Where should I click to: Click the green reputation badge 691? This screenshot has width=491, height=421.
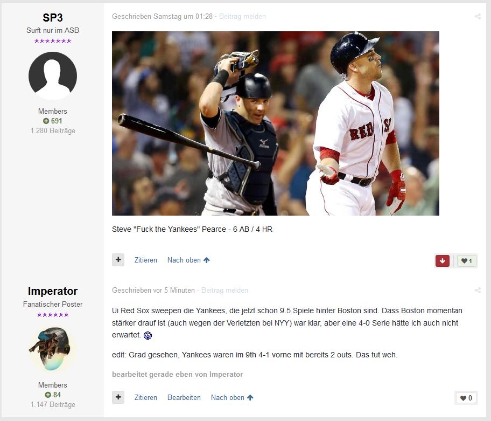(x=53, y=121)
